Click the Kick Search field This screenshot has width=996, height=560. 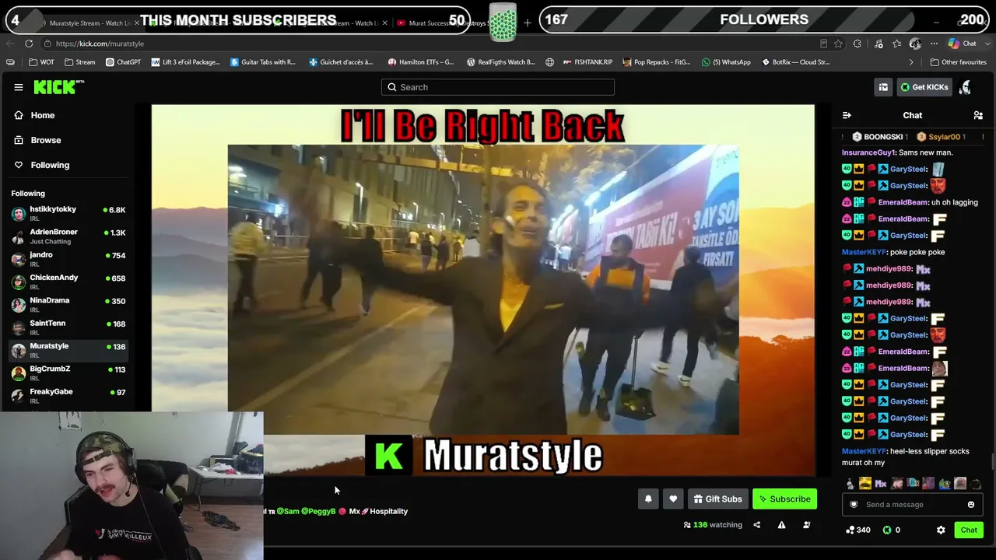[x=498, y=87]
